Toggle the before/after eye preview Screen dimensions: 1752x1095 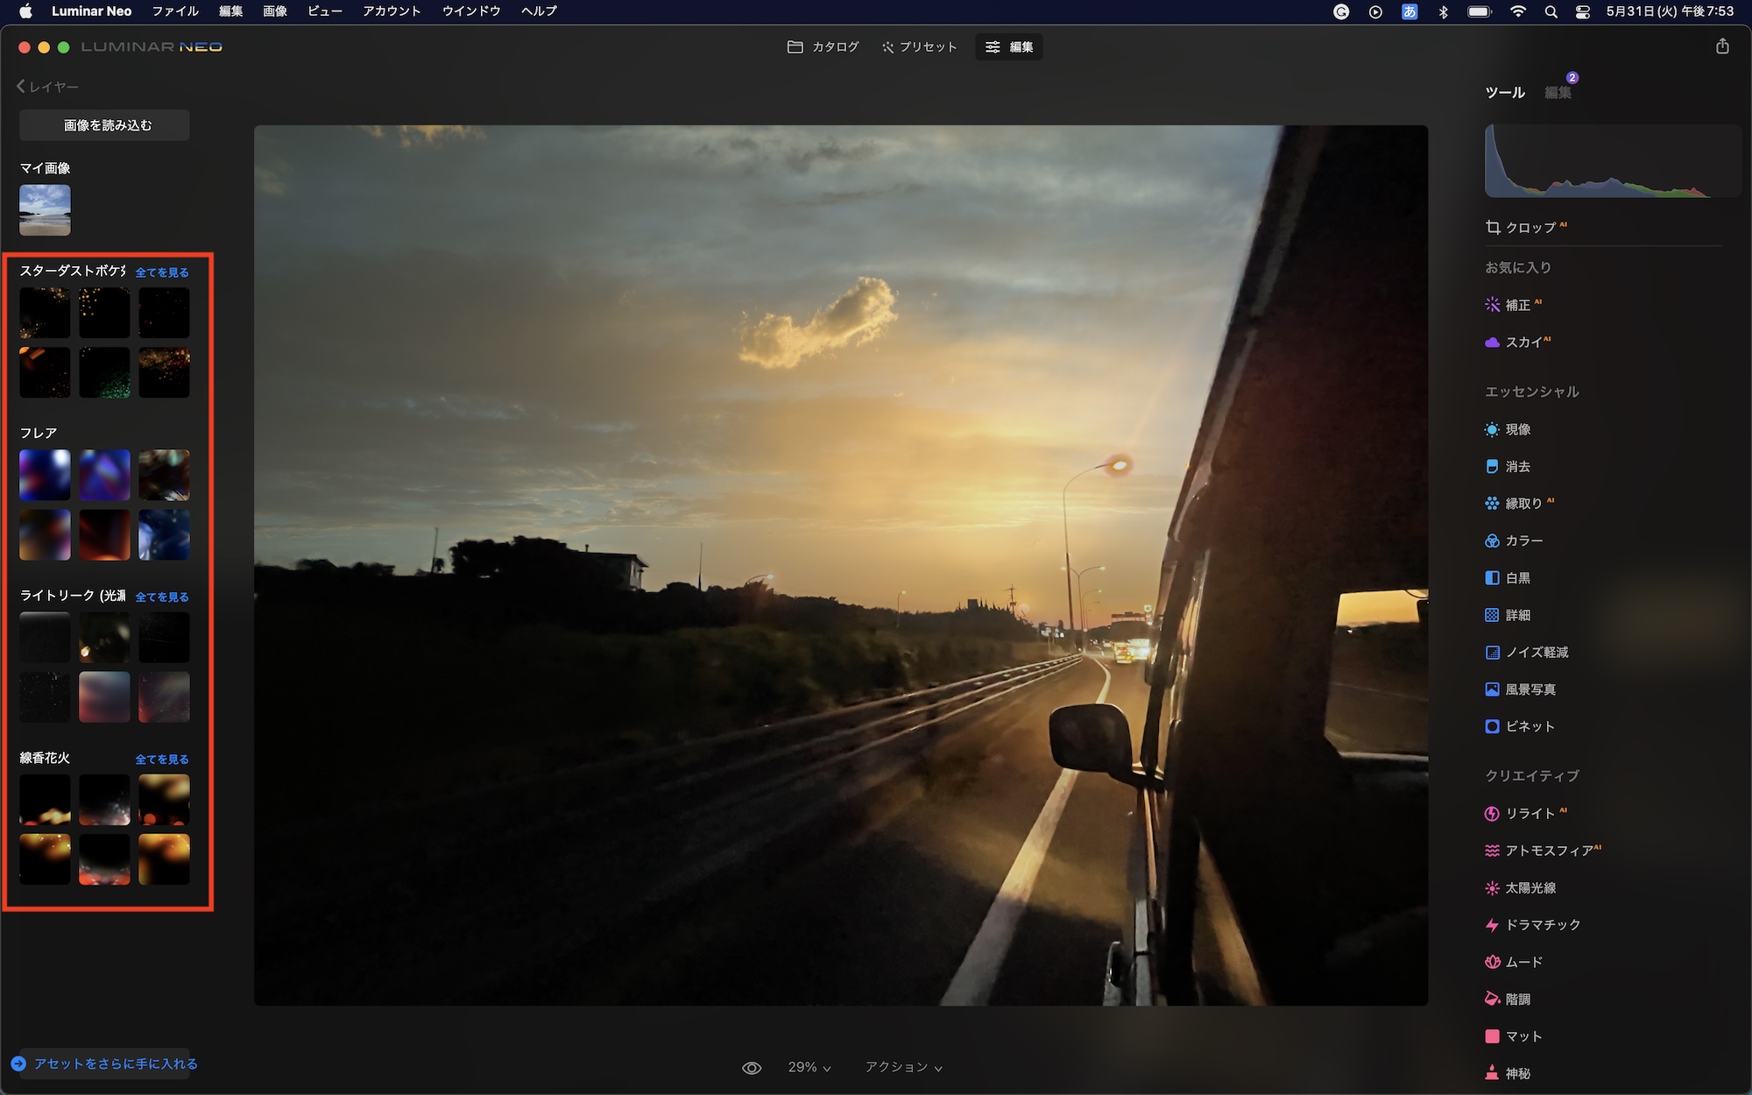(752, 1068)
